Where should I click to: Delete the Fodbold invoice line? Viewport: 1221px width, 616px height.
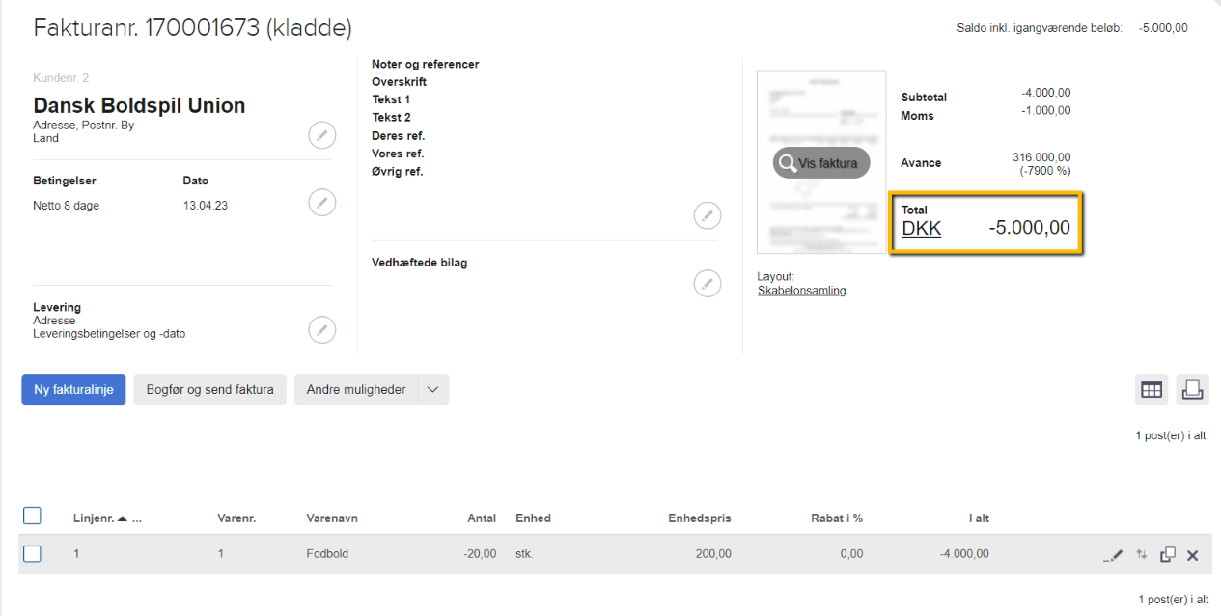pyautogui.click(x=1193, y=555)
